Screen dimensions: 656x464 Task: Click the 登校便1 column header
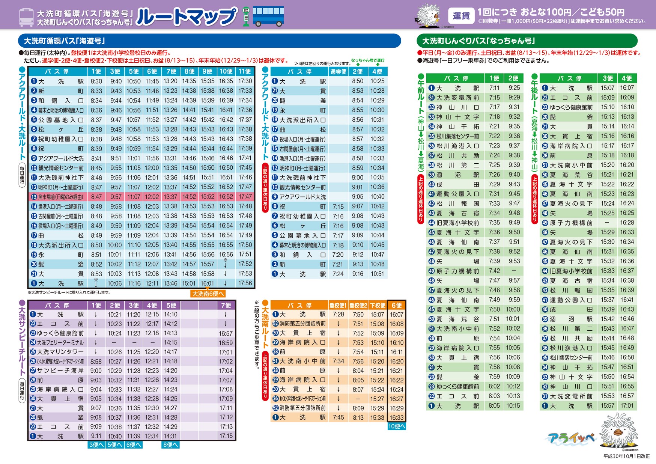pyautogui.click(x=338, y=305)
